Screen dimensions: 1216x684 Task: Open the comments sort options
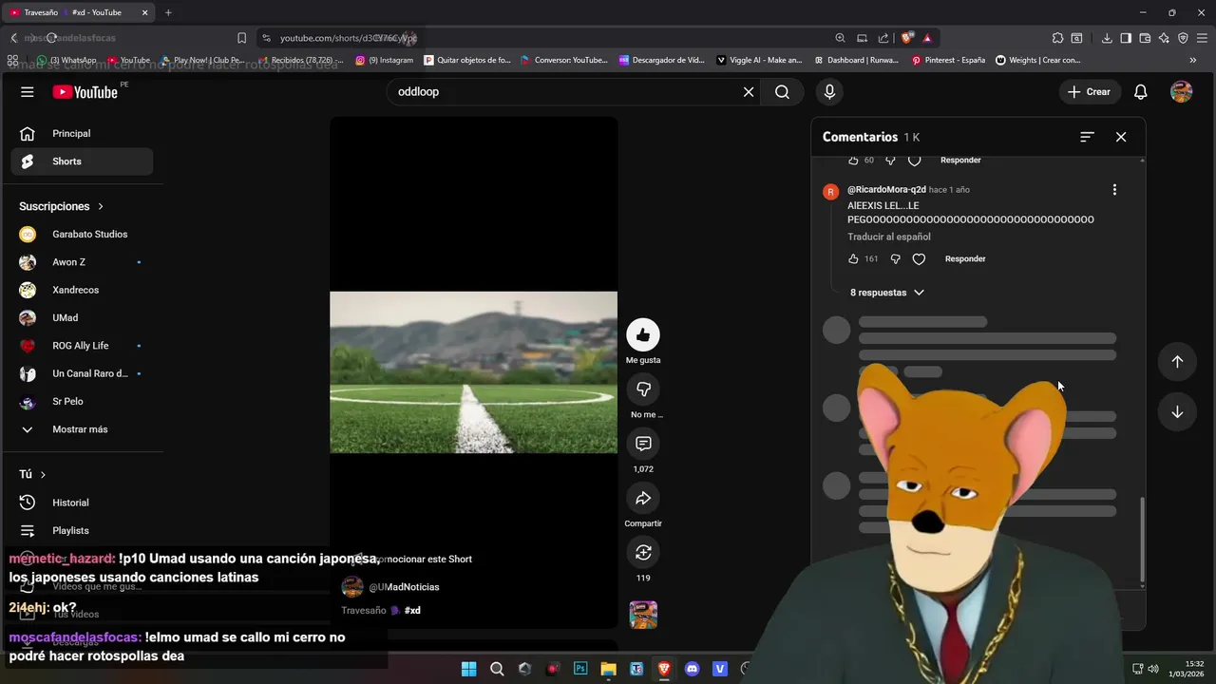point(1087,137)
